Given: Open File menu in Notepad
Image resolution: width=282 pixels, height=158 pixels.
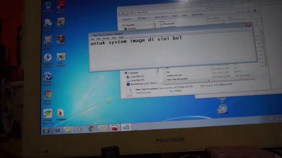Looking at the screenshot, I should pos(93,39).
